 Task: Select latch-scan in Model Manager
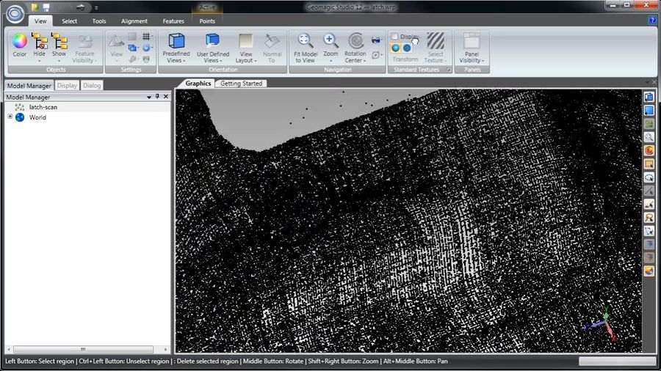pos(43,107)
